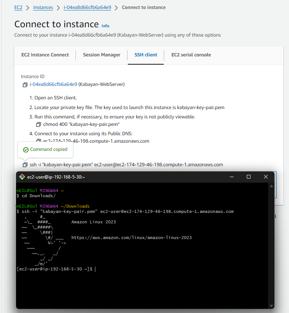
Task: Copy the instance ID i-04ea8d66cfb6a64e9
Action: (x=25, y=85)
